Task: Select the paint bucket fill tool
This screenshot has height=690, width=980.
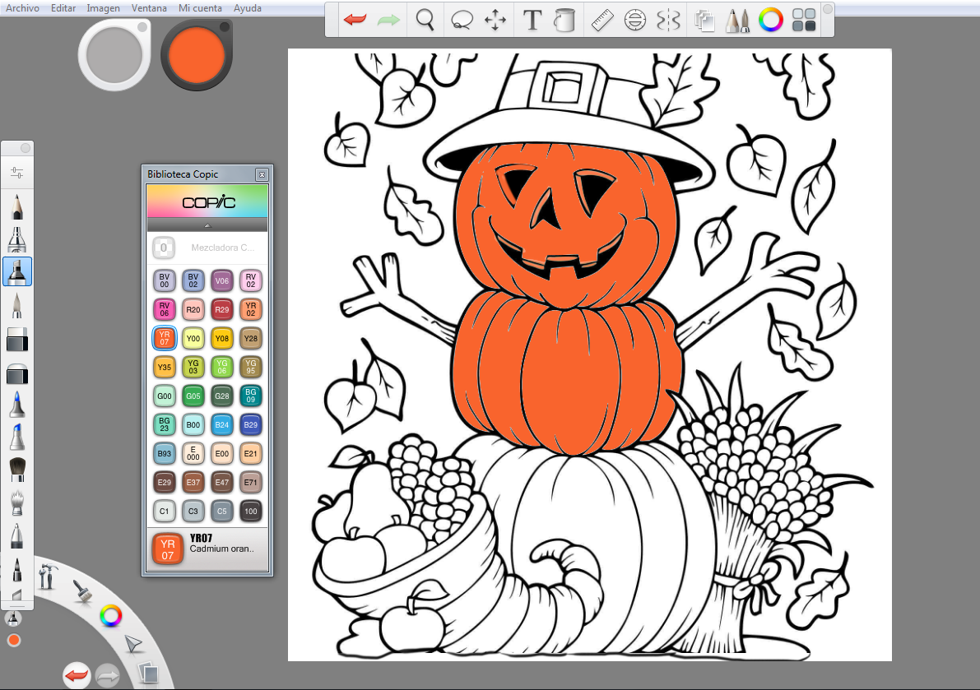Action: pos(564,20)
